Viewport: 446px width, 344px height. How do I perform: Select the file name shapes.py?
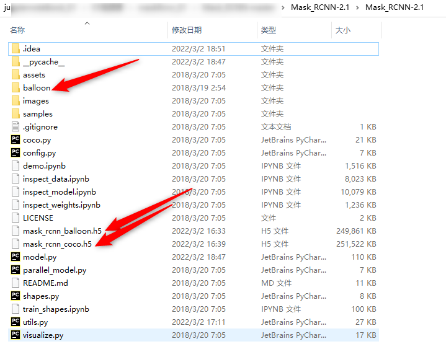[x=41, y=296]
